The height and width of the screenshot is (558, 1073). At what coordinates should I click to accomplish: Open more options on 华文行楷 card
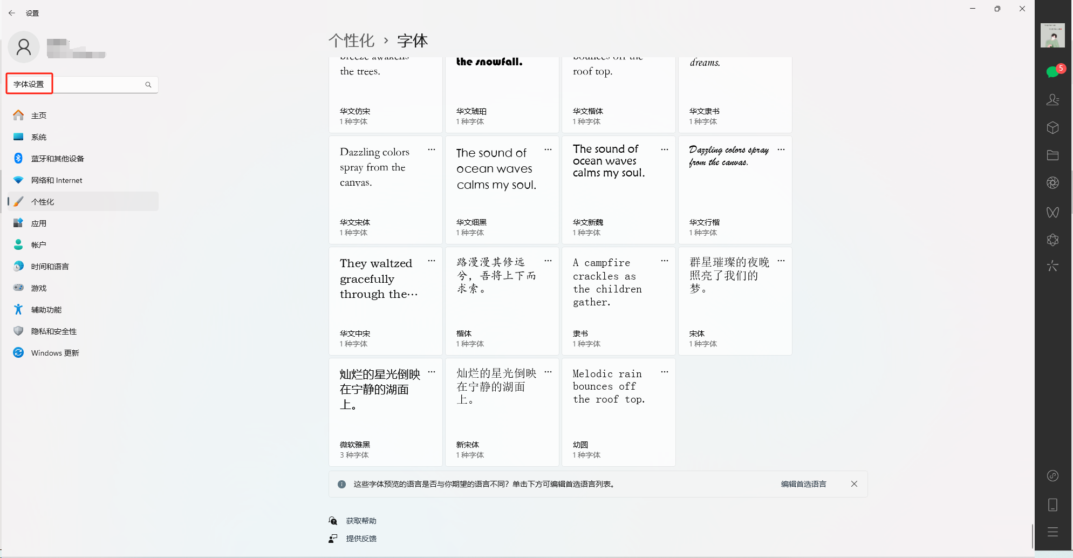point(781,149)
